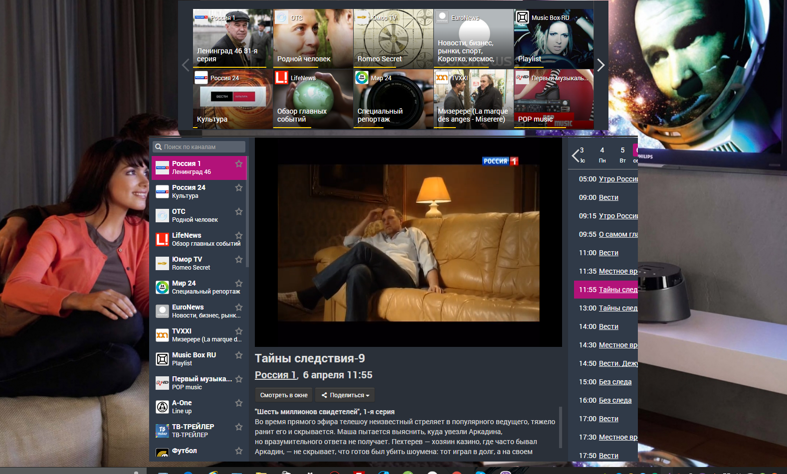
Task: Open the Music Box RU Playlist thumbnail
Action: coord(554,39)
